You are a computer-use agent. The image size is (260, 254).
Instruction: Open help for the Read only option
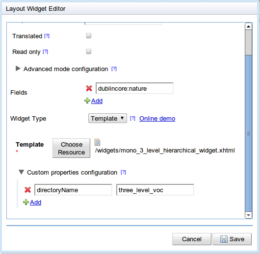click(45, 51)
